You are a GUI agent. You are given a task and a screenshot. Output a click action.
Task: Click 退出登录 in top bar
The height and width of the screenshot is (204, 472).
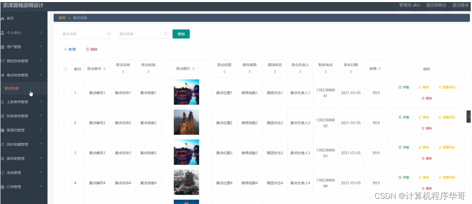pyautogui.click(x=461, y=5)
